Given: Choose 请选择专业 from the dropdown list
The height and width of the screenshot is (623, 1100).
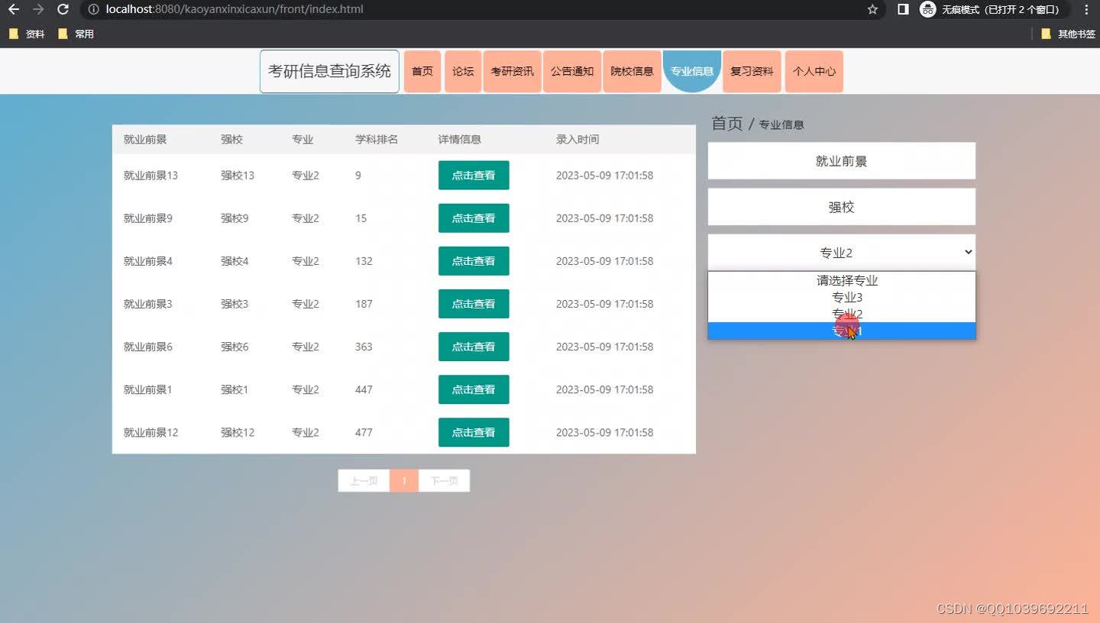Looking at the screenshot, I should (842, 280).
